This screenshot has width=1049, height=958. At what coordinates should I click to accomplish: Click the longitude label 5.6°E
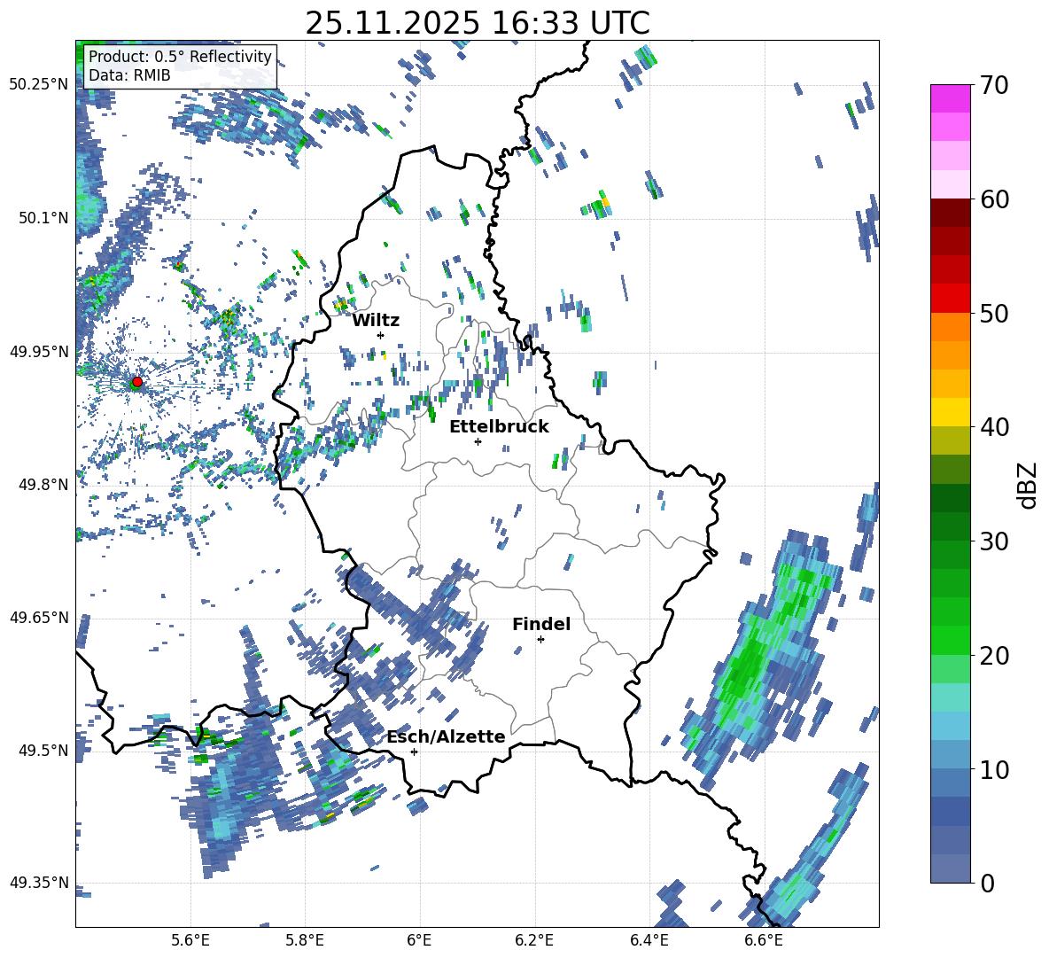click(190, 941)
